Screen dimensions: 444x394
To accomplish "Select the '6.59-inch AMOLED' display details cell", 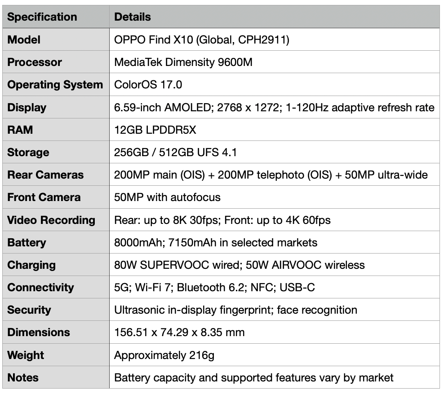I will point(274,108).
